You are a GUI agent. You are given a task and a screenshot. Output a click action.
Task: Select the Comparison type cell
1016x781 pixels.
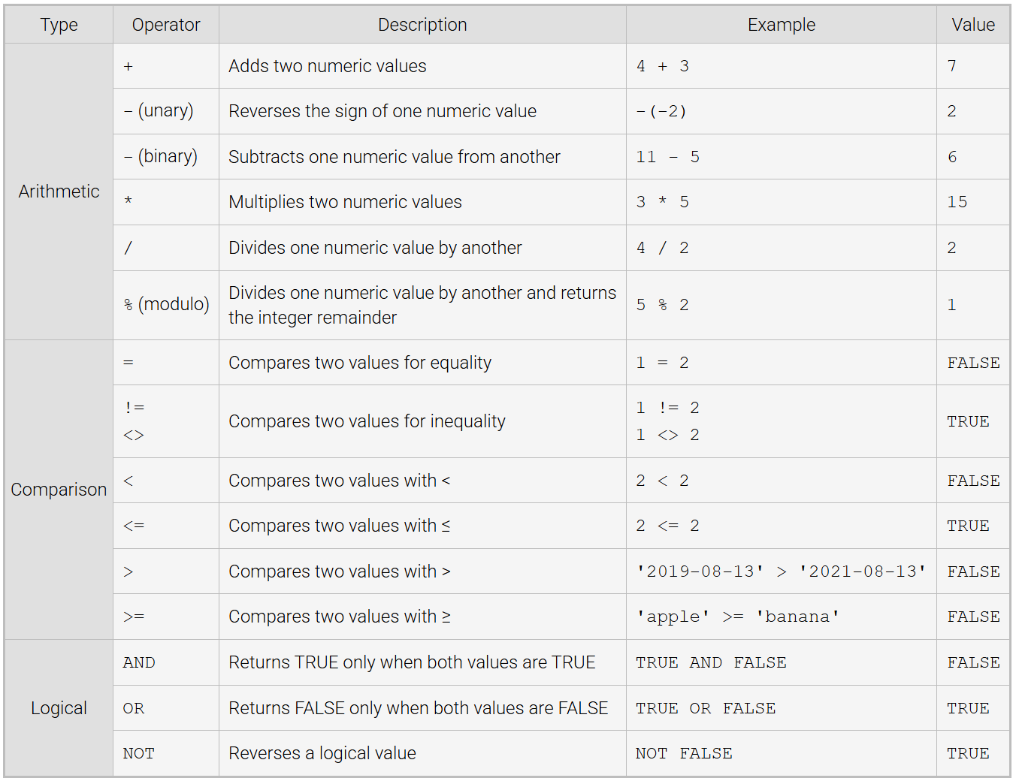coord(59,490)
